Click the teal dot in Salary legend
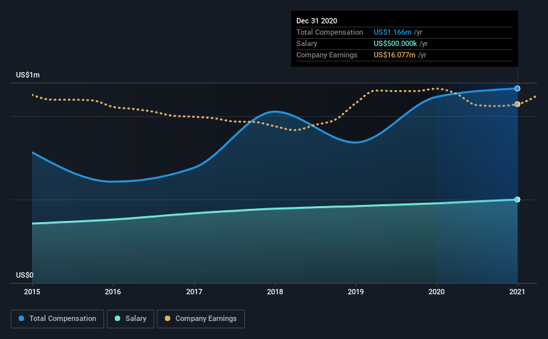This screenshot has height=339, width=548. [117, 318]
